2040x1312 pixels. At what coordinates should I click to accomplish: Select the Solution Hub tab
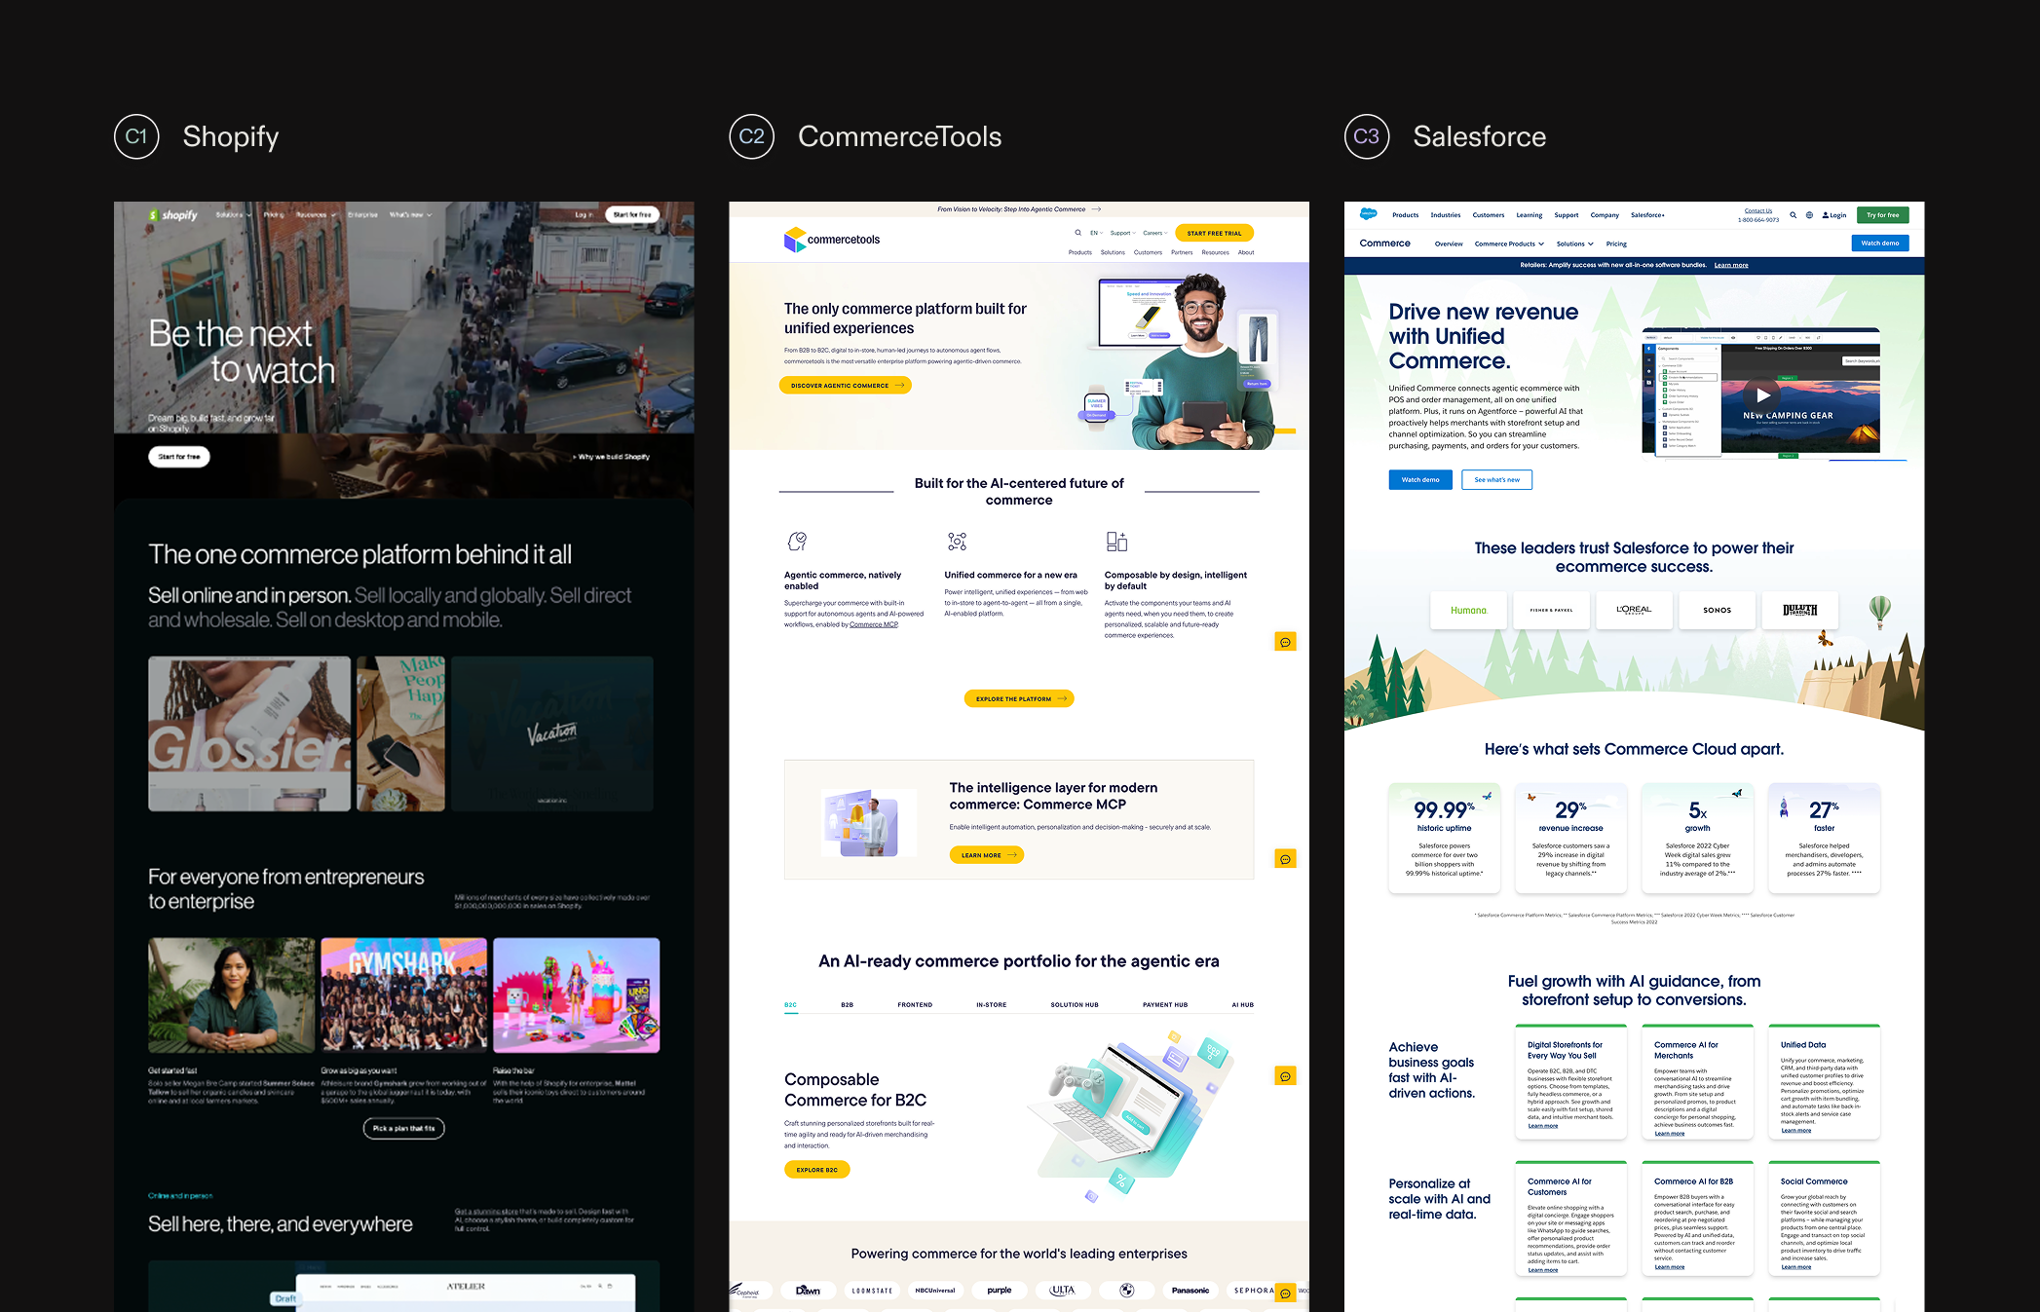[1075, 1004]
